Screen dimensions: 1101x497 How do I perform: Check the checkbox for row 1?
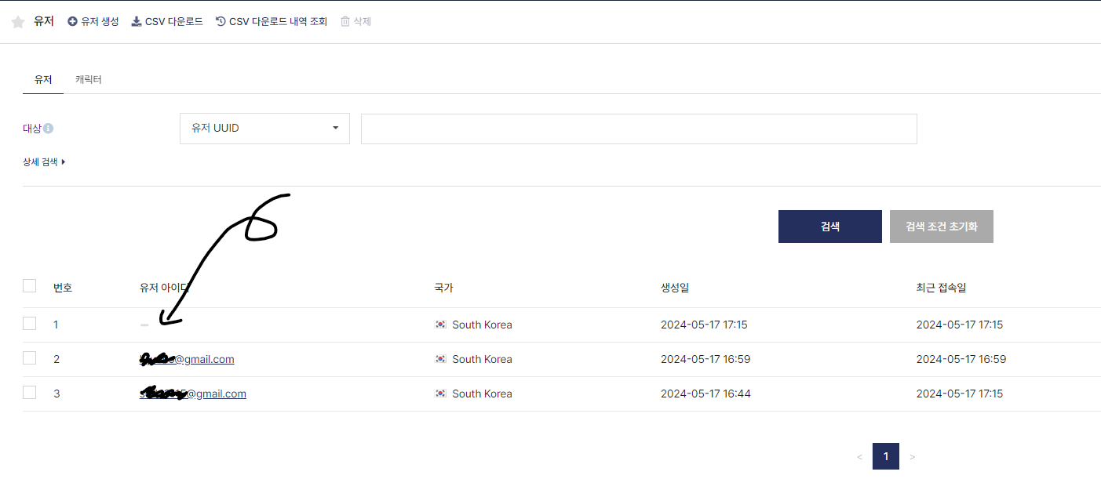[x=29, y=323]
